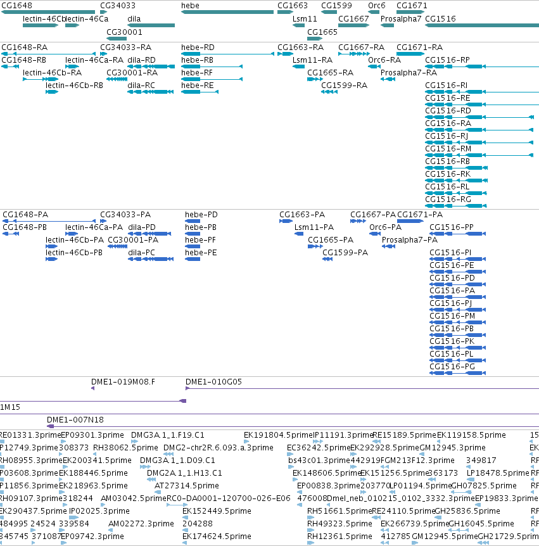Click the 'hebe' gene name in top track
This screenshot has width=539, height=546.
click(x=190, y=6)
